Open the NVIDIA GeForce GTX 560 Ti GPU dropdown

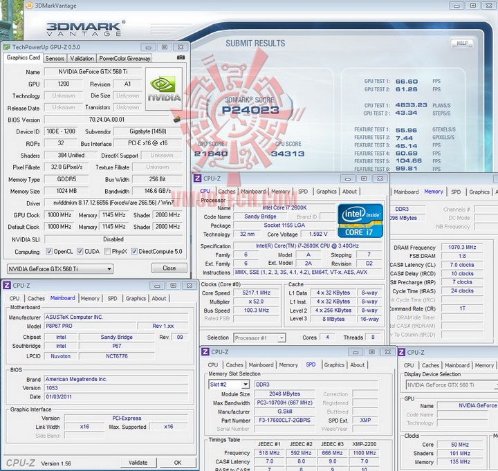point(59,268)
